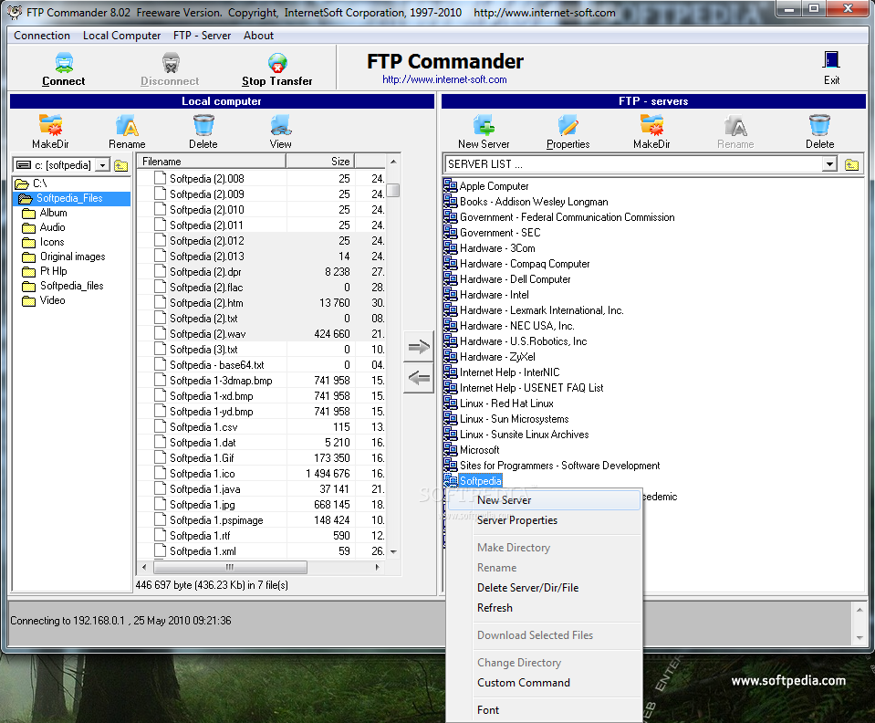Open the c: [softpedia] drive dropdown
The height and width of the screenshot is (723, 875).
(x=103, y=165)
